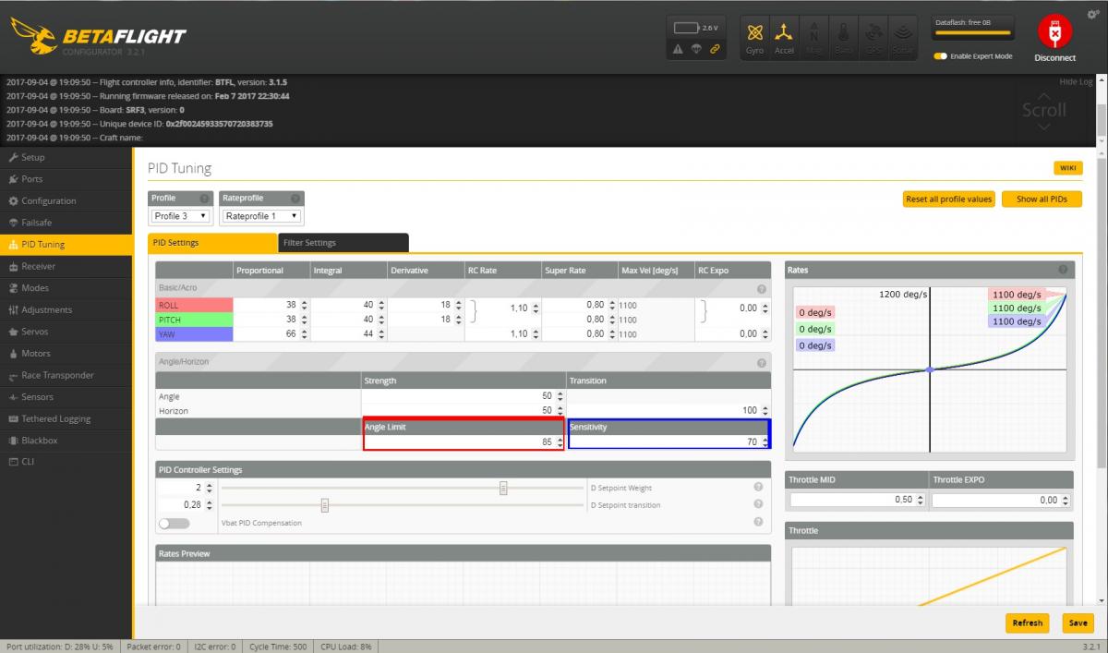Click the Gyro sensor icon
This screenshot has width=1108, height=653.
coord(755,37)
